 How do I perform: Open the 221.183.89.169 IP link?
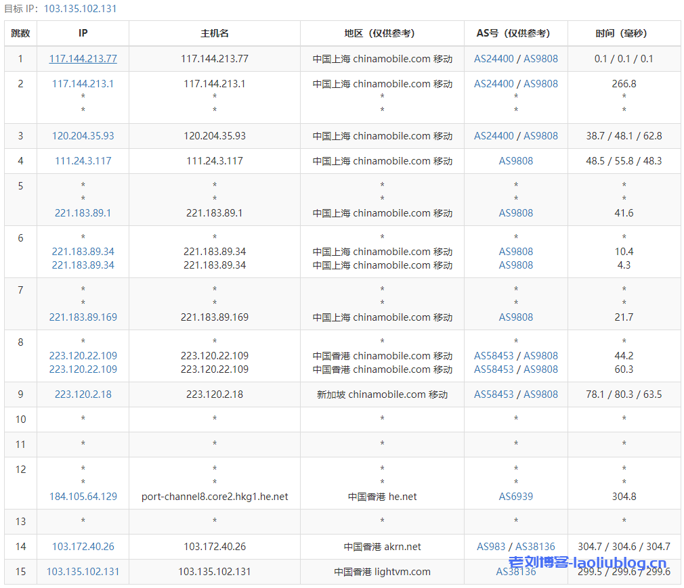83,317
